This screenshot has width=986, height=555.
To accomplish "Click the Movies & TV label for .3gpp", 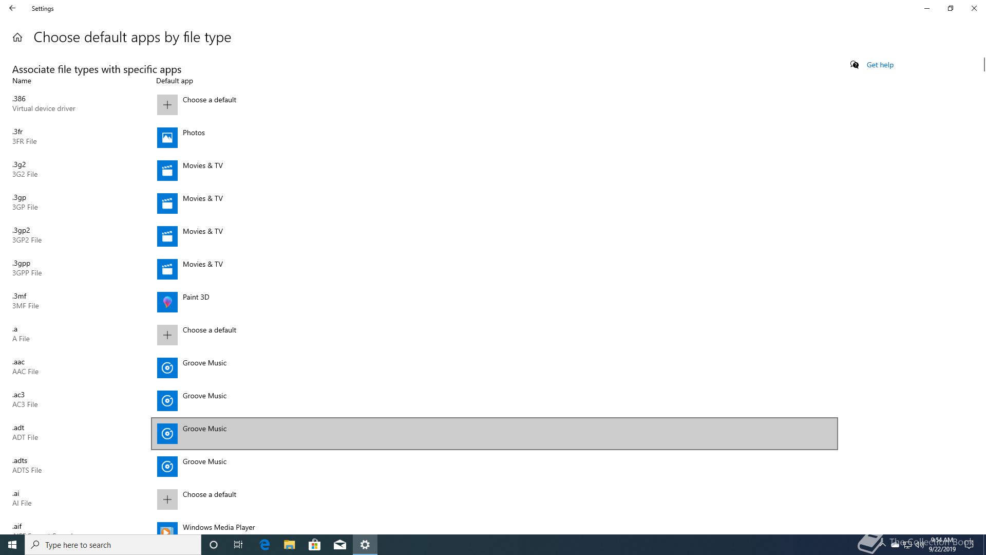I will coord(203,264).
